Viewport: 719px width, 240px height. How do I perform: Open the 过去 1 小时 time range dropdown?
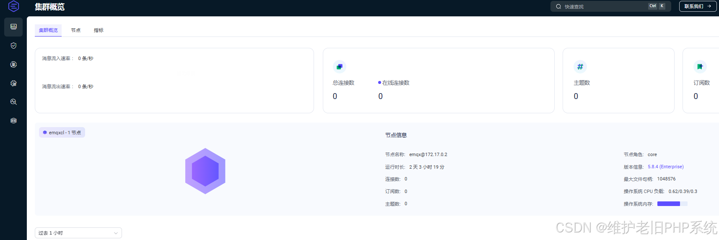click(78, 233)
